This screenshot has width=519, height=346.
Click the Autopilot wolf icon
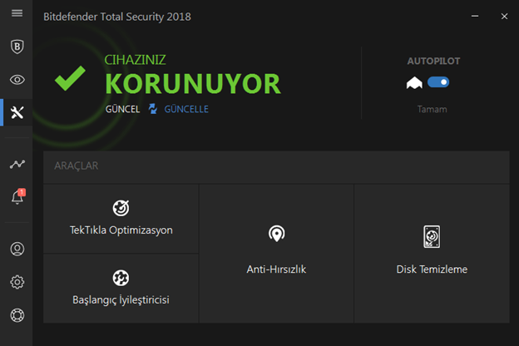tap(414, 82)
